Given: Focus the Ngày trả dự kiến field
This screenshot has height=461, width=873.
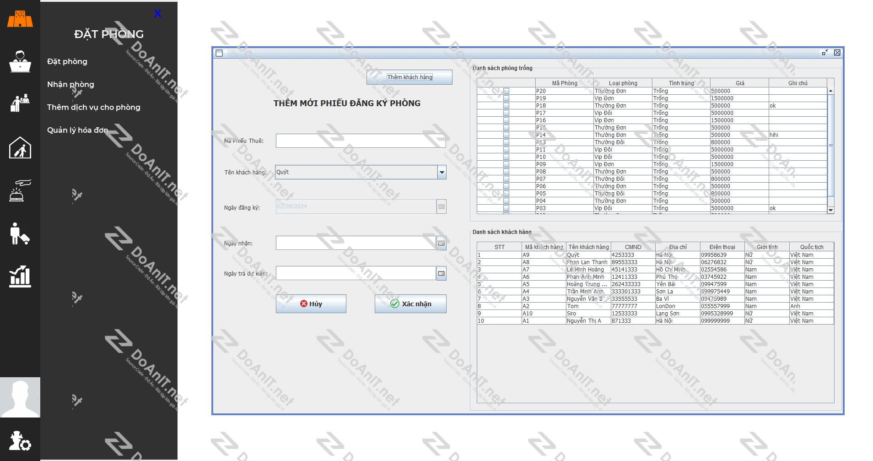Looking at the screenshot, I should point(356,273).
